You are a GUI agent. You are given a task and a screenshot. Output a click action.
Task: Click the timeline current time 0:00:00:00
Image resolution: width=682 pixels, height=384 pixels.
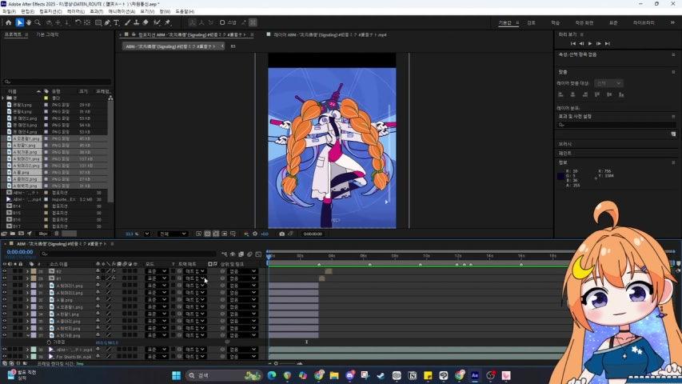[19, 252]
